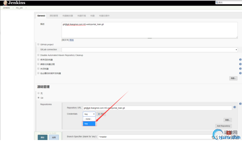Open the 预览 preview link

tap(71, 40)
